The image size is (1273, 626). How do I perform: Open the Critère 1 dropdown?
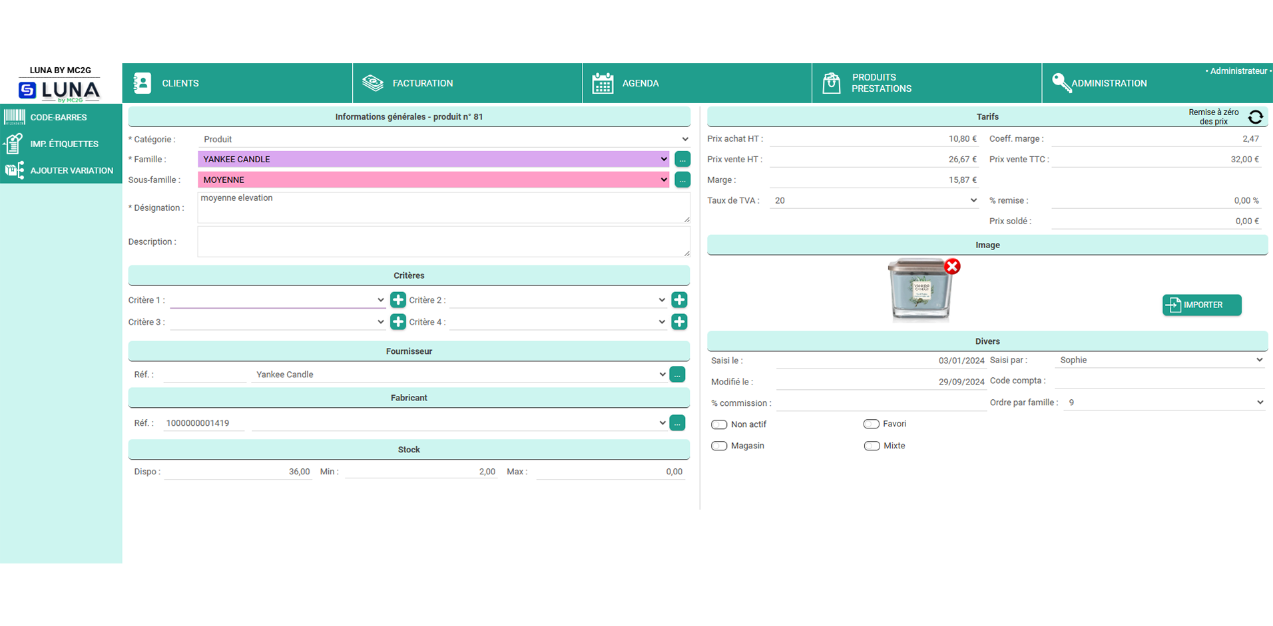coord(278,300)
